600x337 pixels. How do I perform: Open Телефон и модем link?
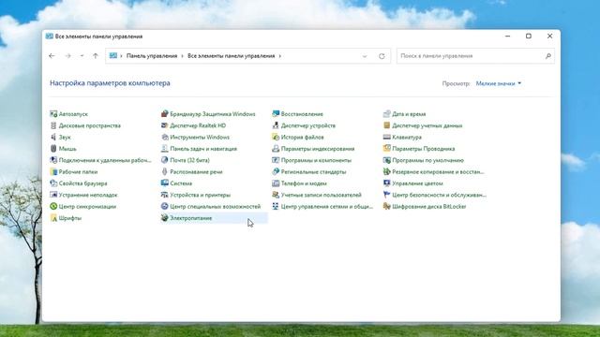click(304, 183)
